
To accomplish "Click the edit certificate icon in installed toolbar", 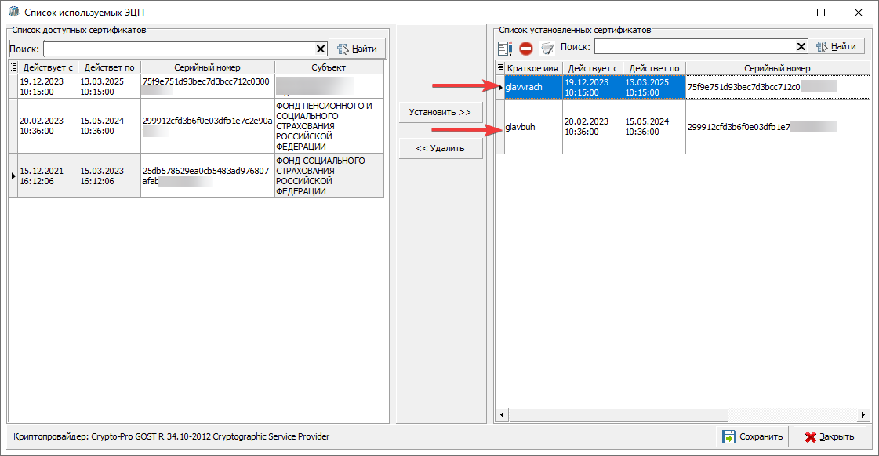I will pos(505,48).
